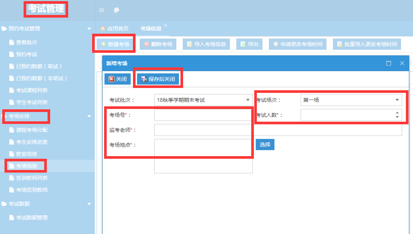The height and width of the screenshot is (234, 413).
Task: Switch to the 应用首页 tab
Action: click(115, 28)
